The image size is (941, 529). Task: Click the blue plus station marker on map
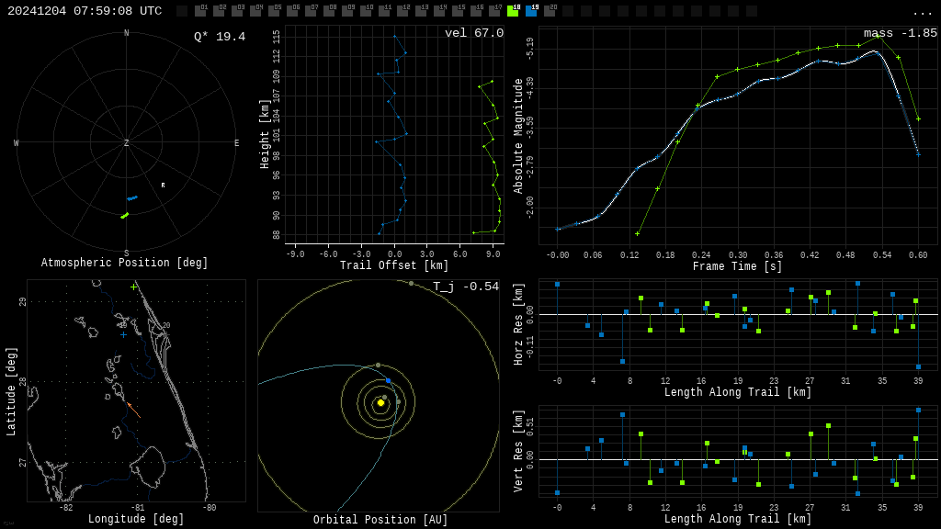tap(124, 334)
